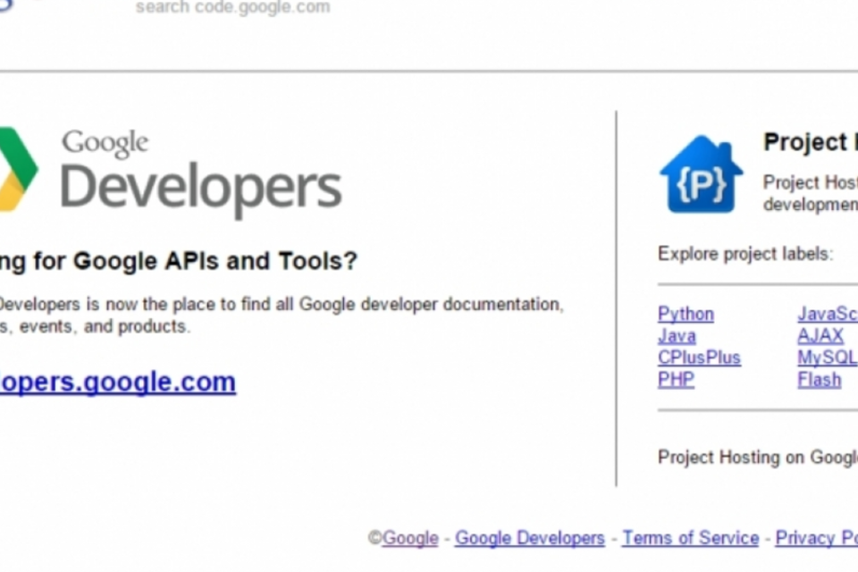Open the developers.google.com link
The height and width of the screenshot is (572, 858).
pyautogui.click(x=118, y=382)
